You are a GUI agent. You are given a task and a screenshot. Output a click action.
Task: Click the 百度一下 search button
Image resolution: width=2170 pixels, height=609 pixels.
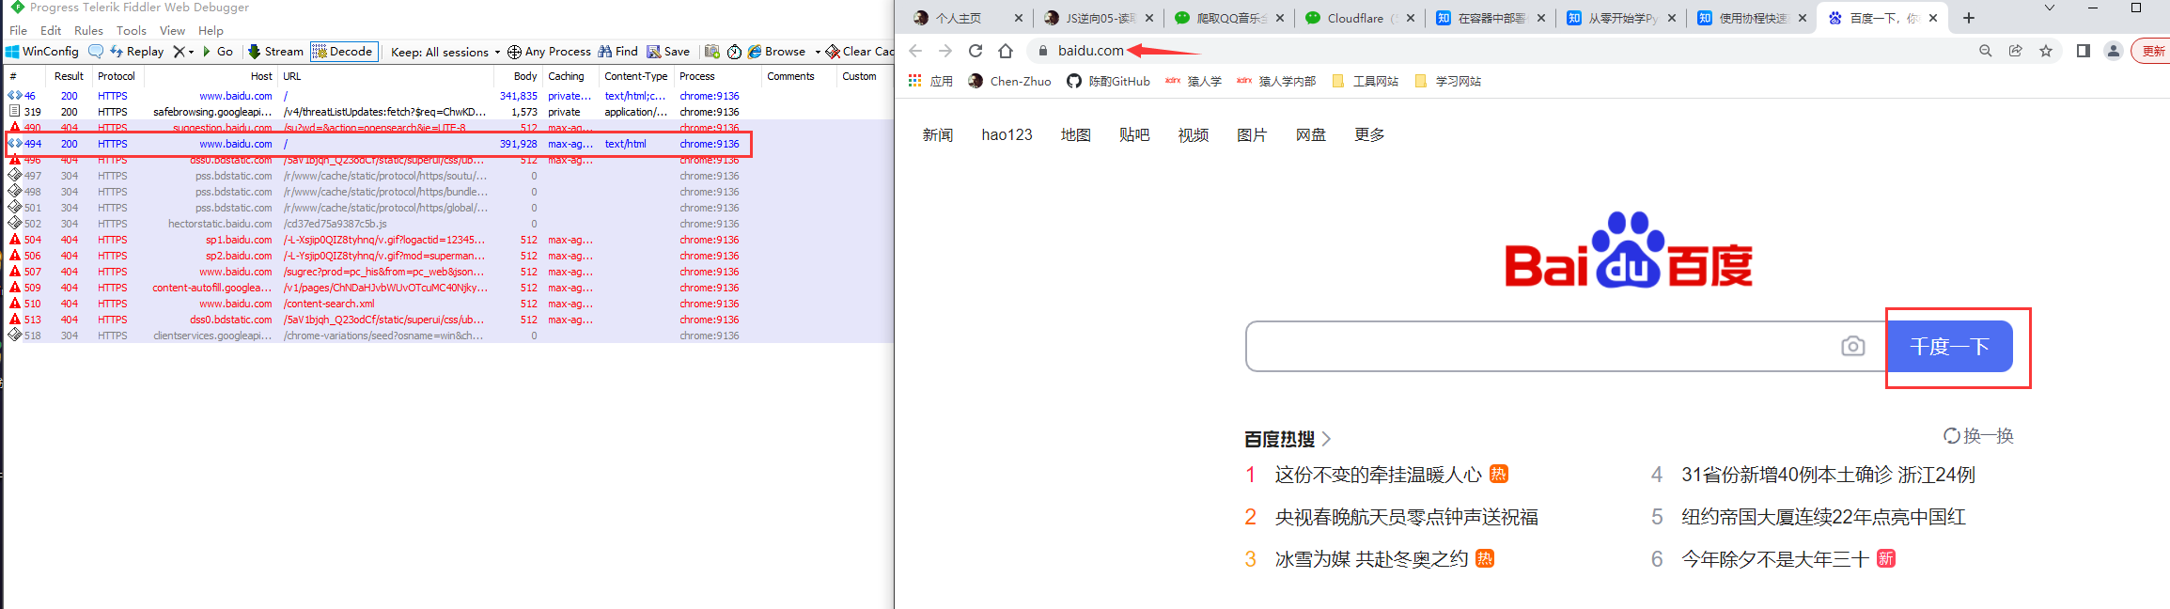click(x=1949, y=347)
